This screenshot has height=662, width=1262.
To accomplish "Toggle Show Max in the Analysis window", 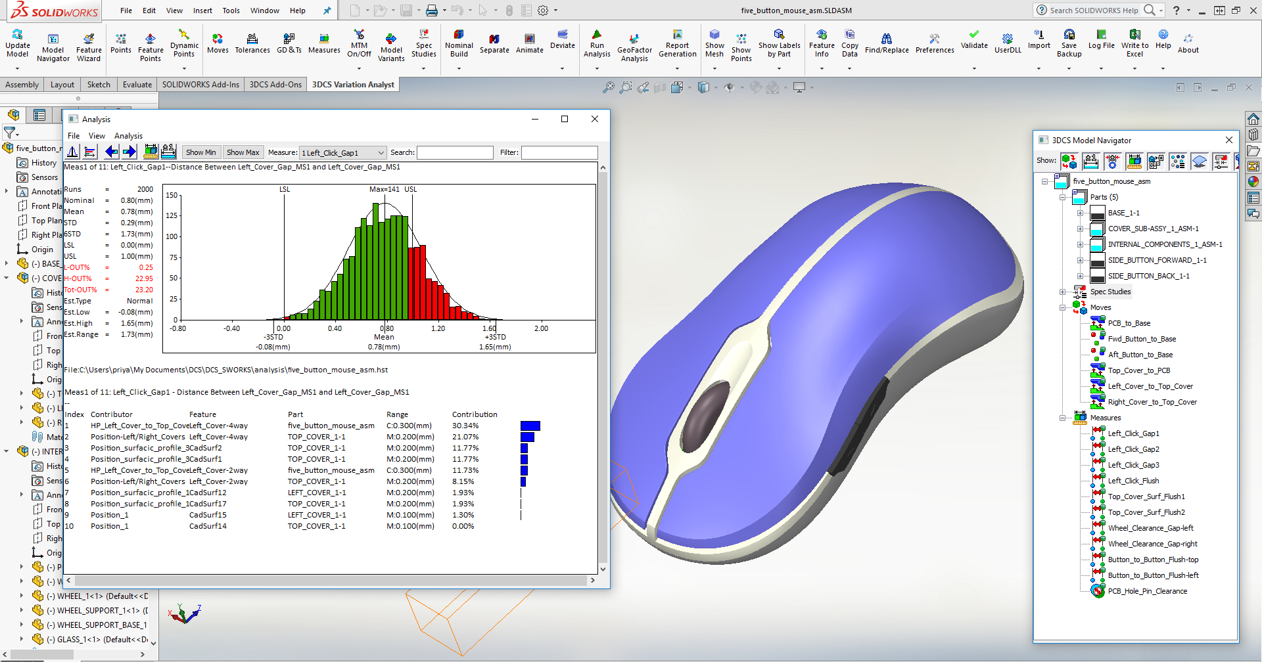I will 243,152.
